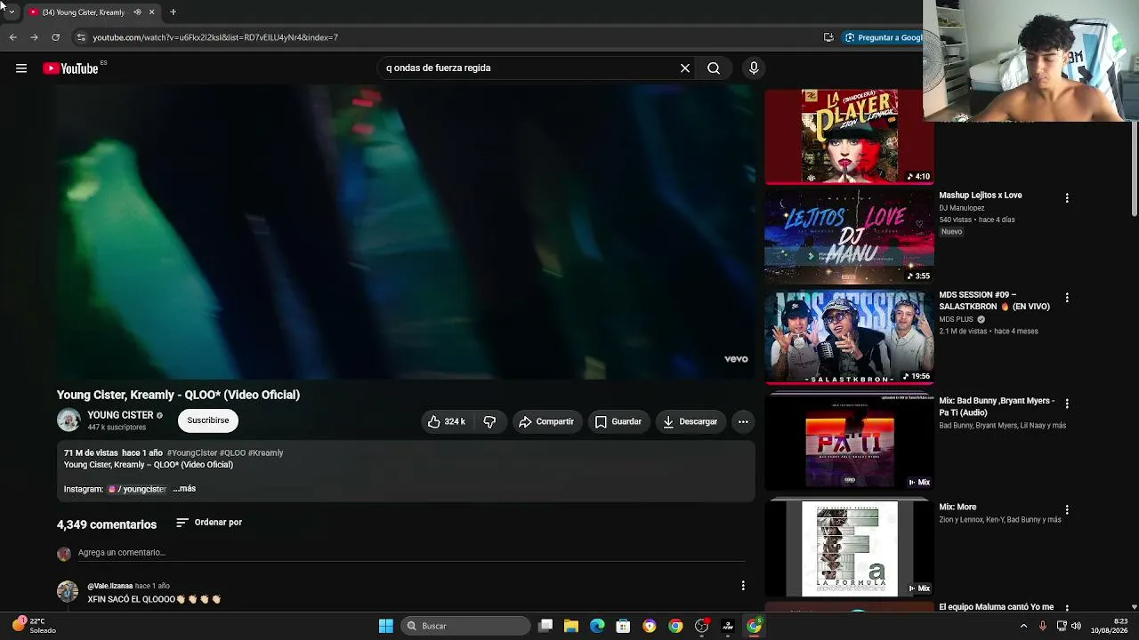Screen dimensions: 1139x640
Task: Open Task View from the taskbar
Action: (545, 626)
